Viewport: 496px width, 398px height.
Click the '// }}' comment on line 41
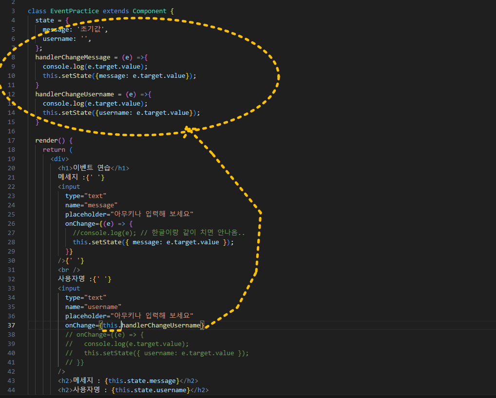click(75, 362)
